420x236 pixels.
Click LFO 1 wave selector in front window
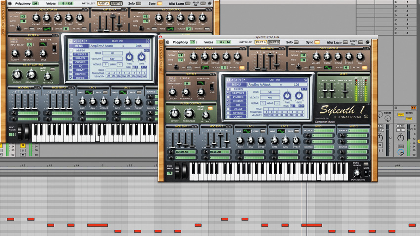coord(247,131)
